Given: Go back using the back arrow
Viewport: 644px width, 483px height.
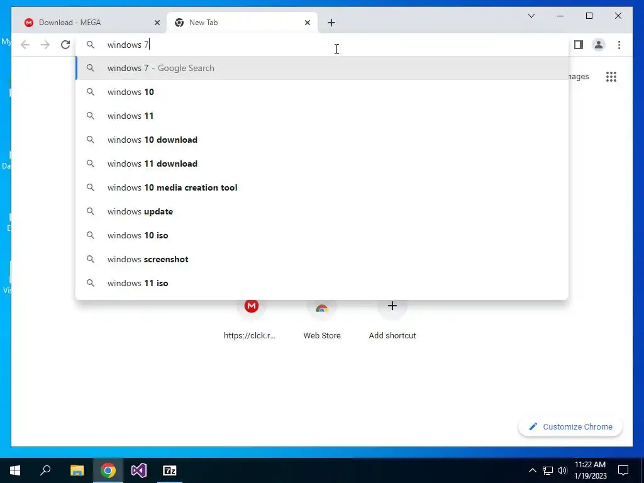Looking at the screenshot, I should pyautogui.click(x=25, y=45).
